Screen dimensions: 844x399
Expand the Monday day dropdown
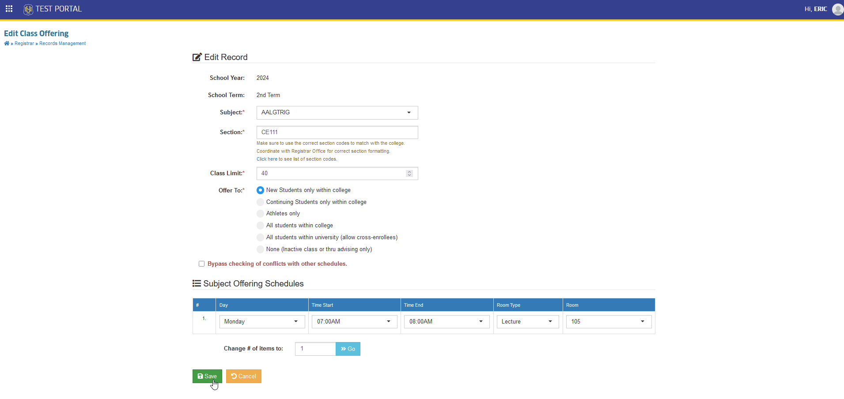[262, 322]
